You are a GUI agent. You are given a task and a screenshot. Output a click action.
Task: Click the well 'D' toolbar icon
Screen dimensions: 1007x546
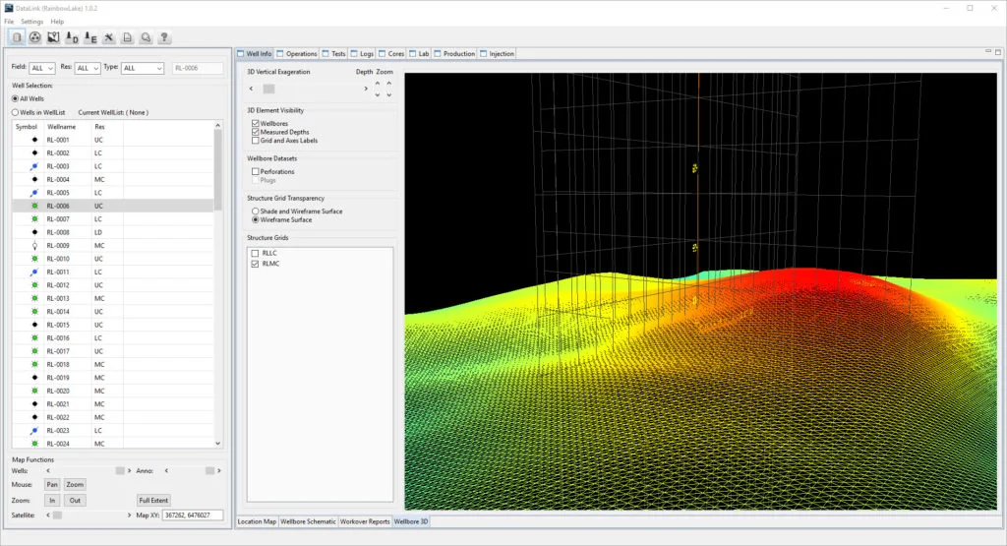click(72, 37)
